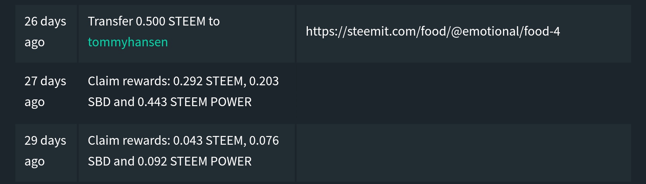
Task: Click the 0.076 SBD reward value
Action: pos(264,141)
